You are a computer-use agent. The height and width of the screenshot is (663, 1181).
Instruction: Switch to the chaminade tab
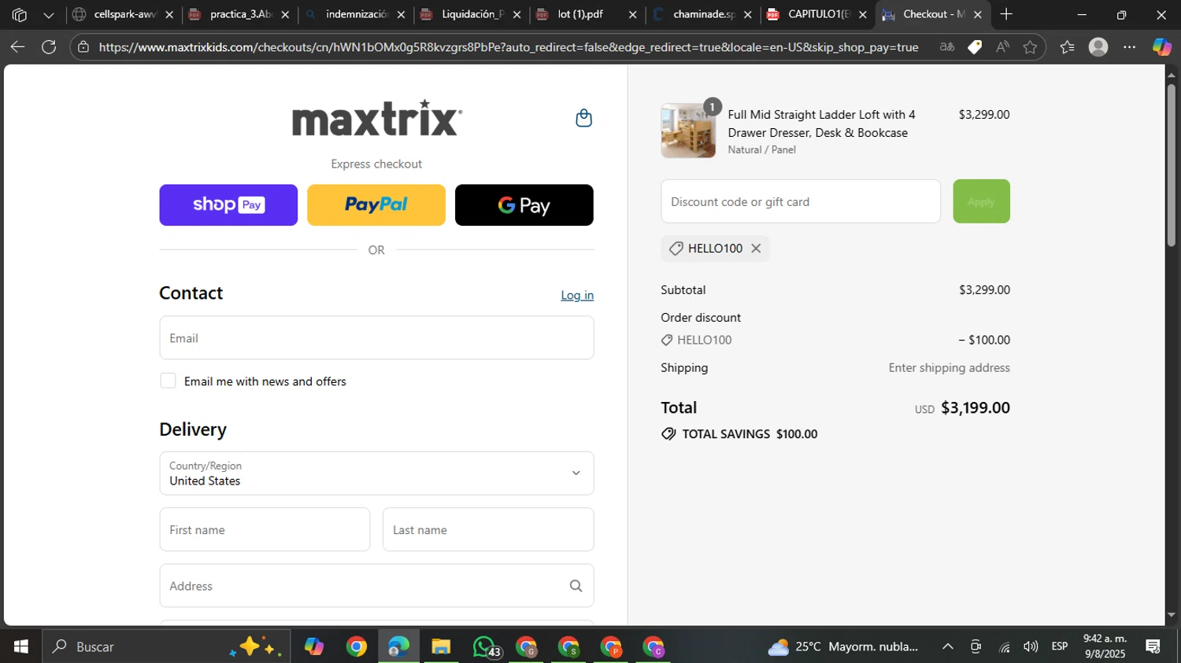pyautogui.click(x=701, y=14)
